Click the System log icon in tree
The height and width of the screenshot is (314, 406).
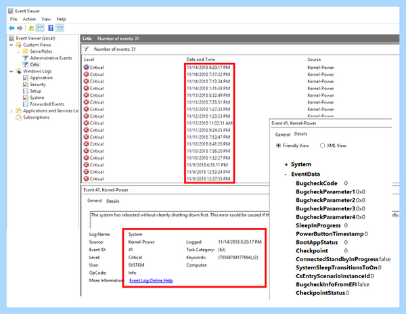[x=26, y=97]
